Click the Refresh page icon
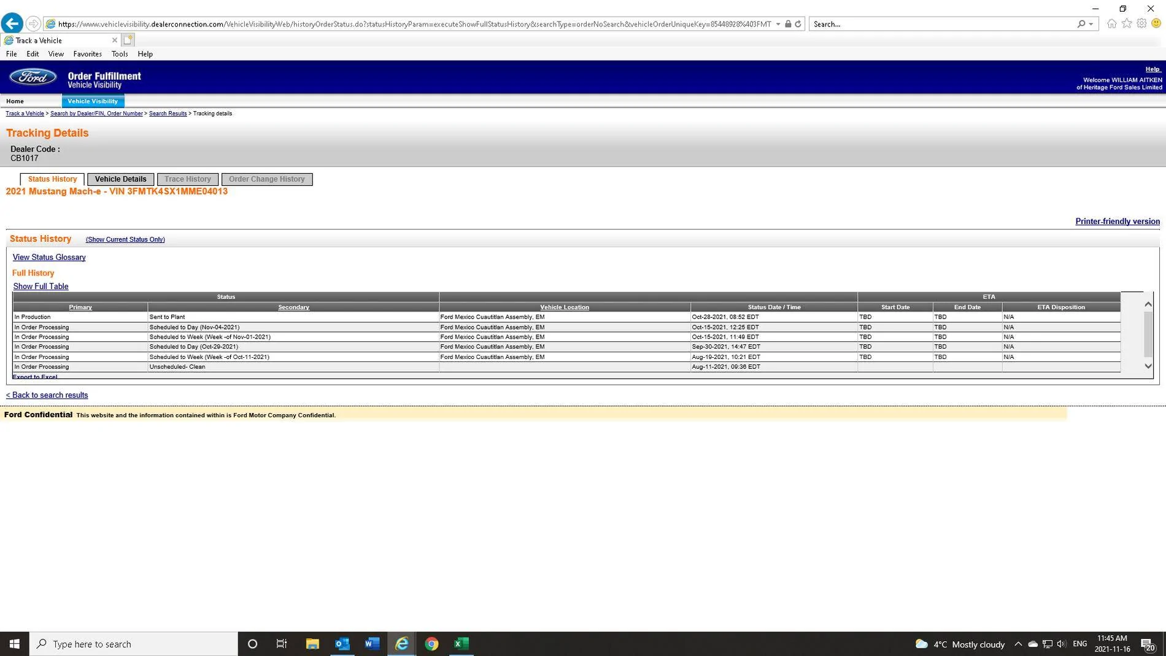The width and height of the screenshot is (1166, 656). pos(798,24)
